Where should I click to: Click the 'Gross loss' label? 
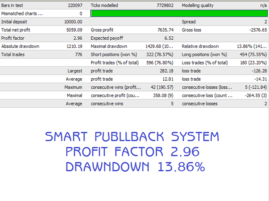pos(192,30)
